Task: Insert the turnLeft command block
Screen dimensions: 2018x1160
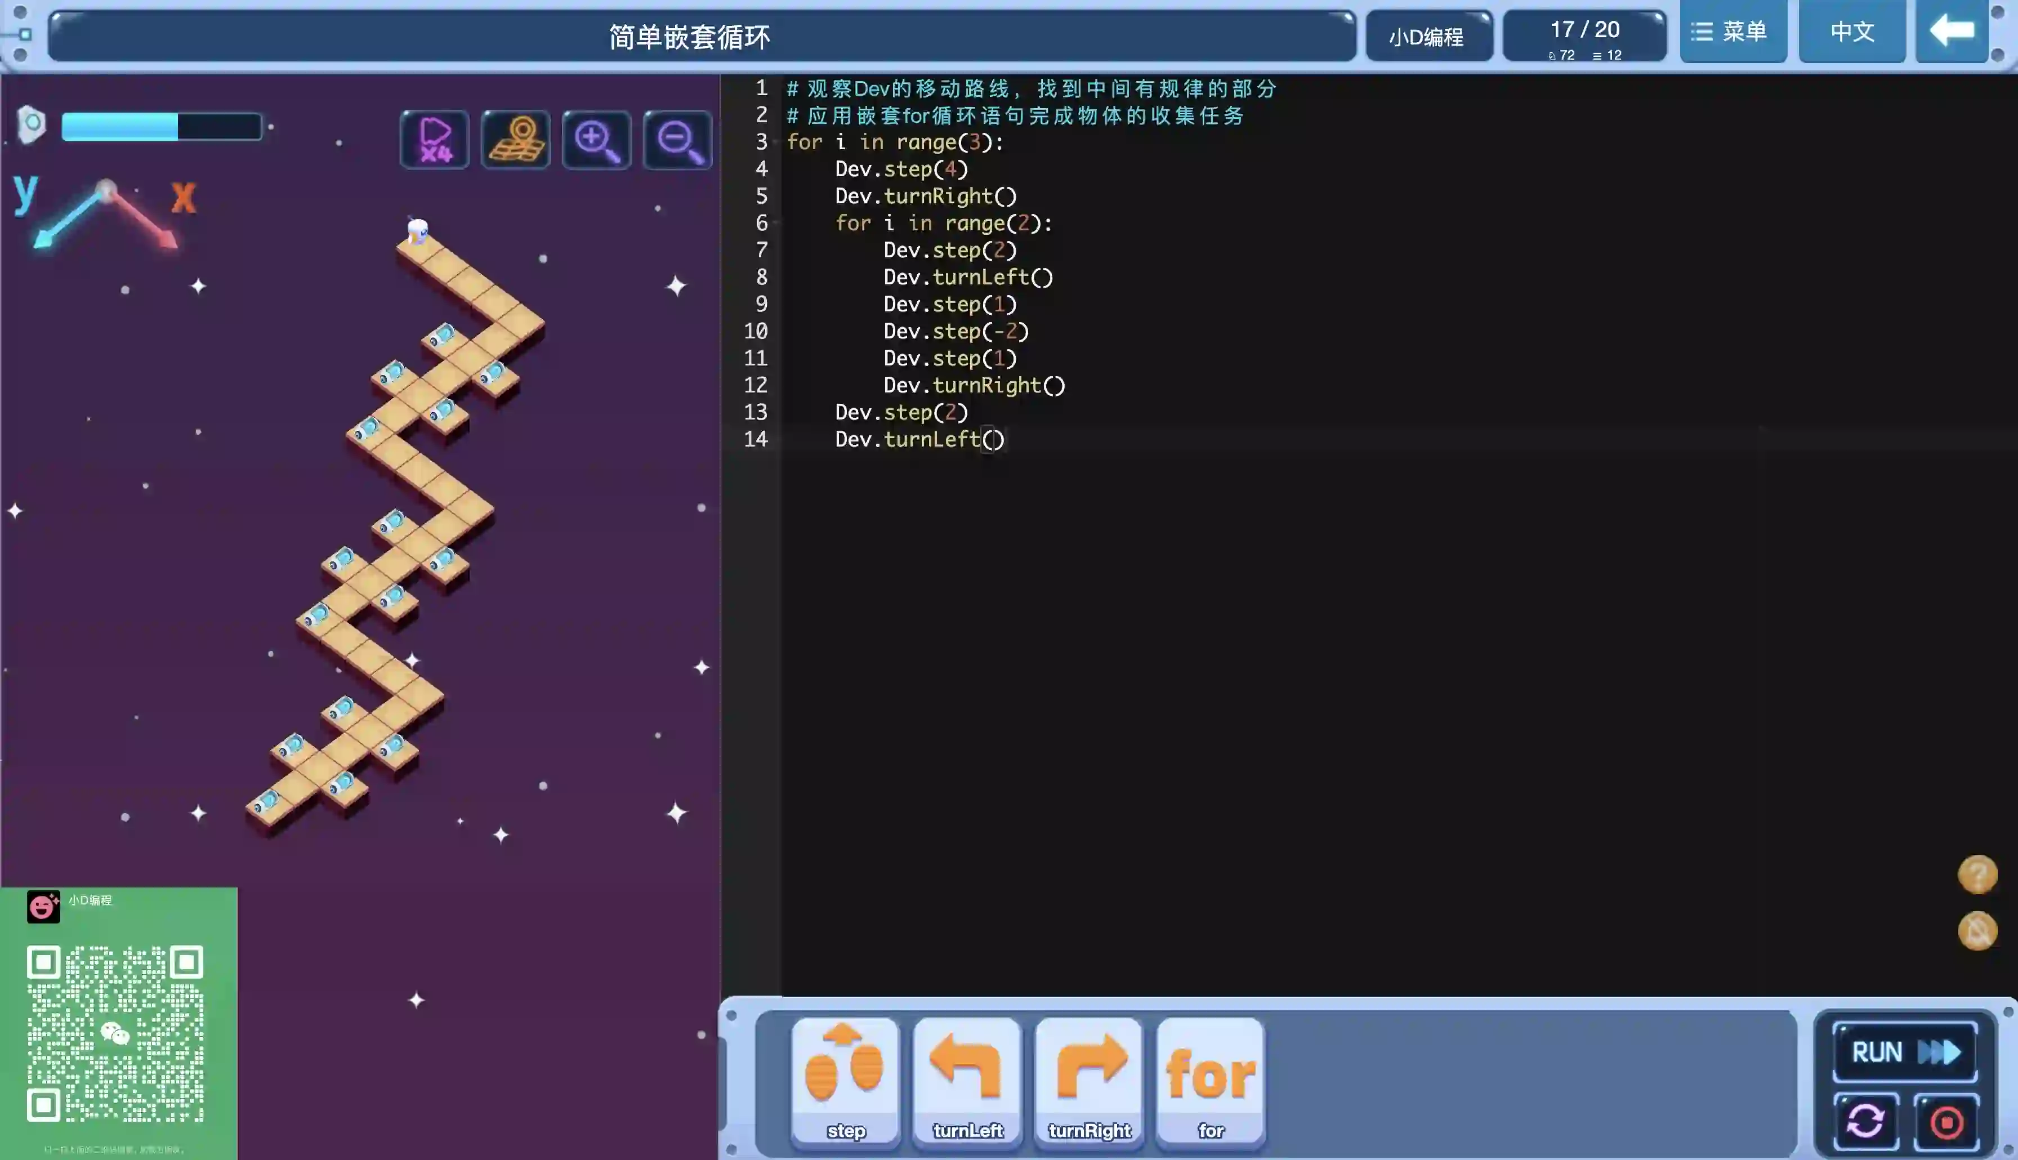Action: coord(967,1081)
